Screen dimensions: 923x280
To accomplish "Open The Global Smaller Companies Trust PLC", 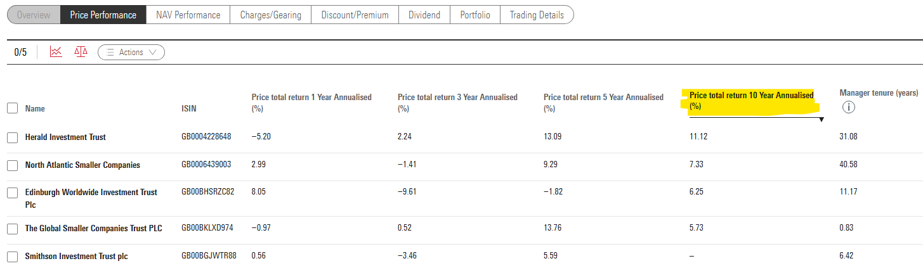I will click(x=93, y=228).
